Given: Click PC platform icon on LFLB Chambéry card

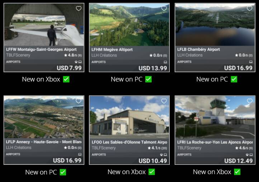Looking at the screenshot, I should coord(251,62).
